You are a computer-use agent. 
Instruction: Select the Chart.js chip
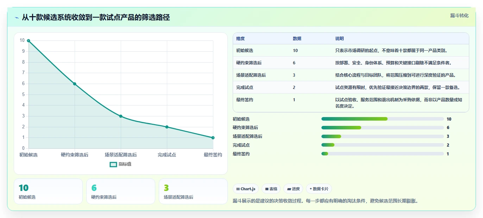246,189
